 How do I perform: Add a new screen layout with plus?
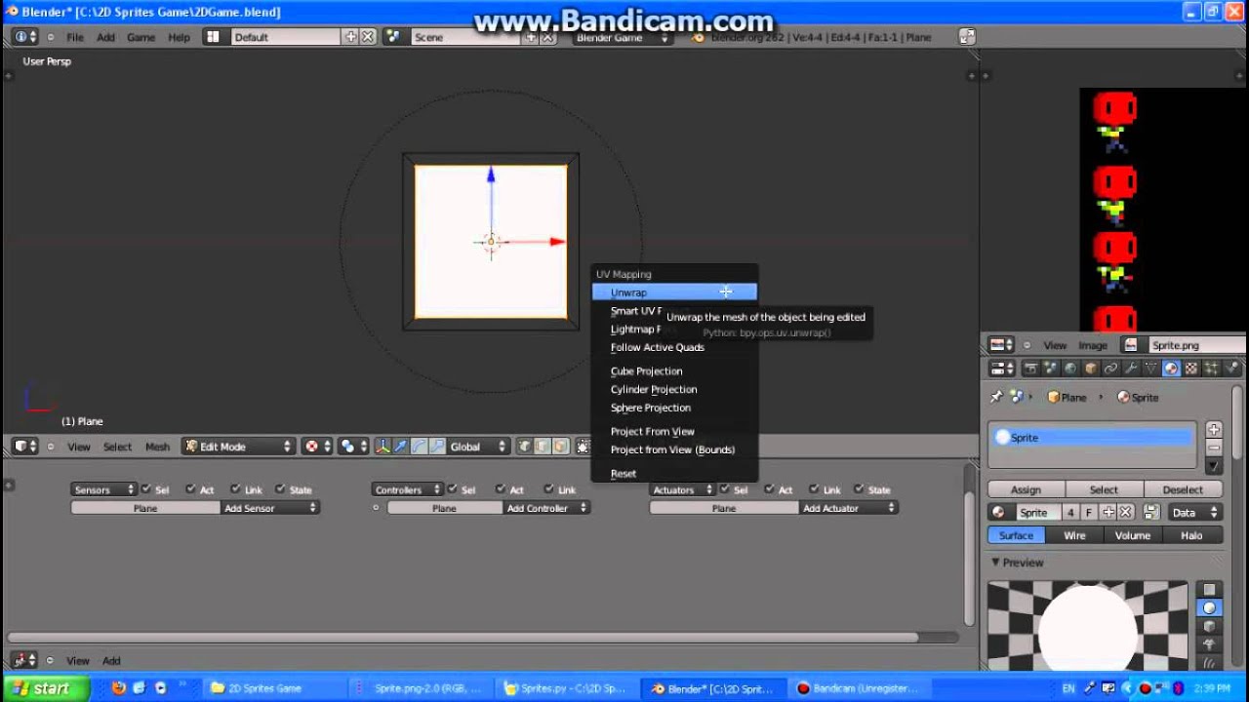coord(350,37)
